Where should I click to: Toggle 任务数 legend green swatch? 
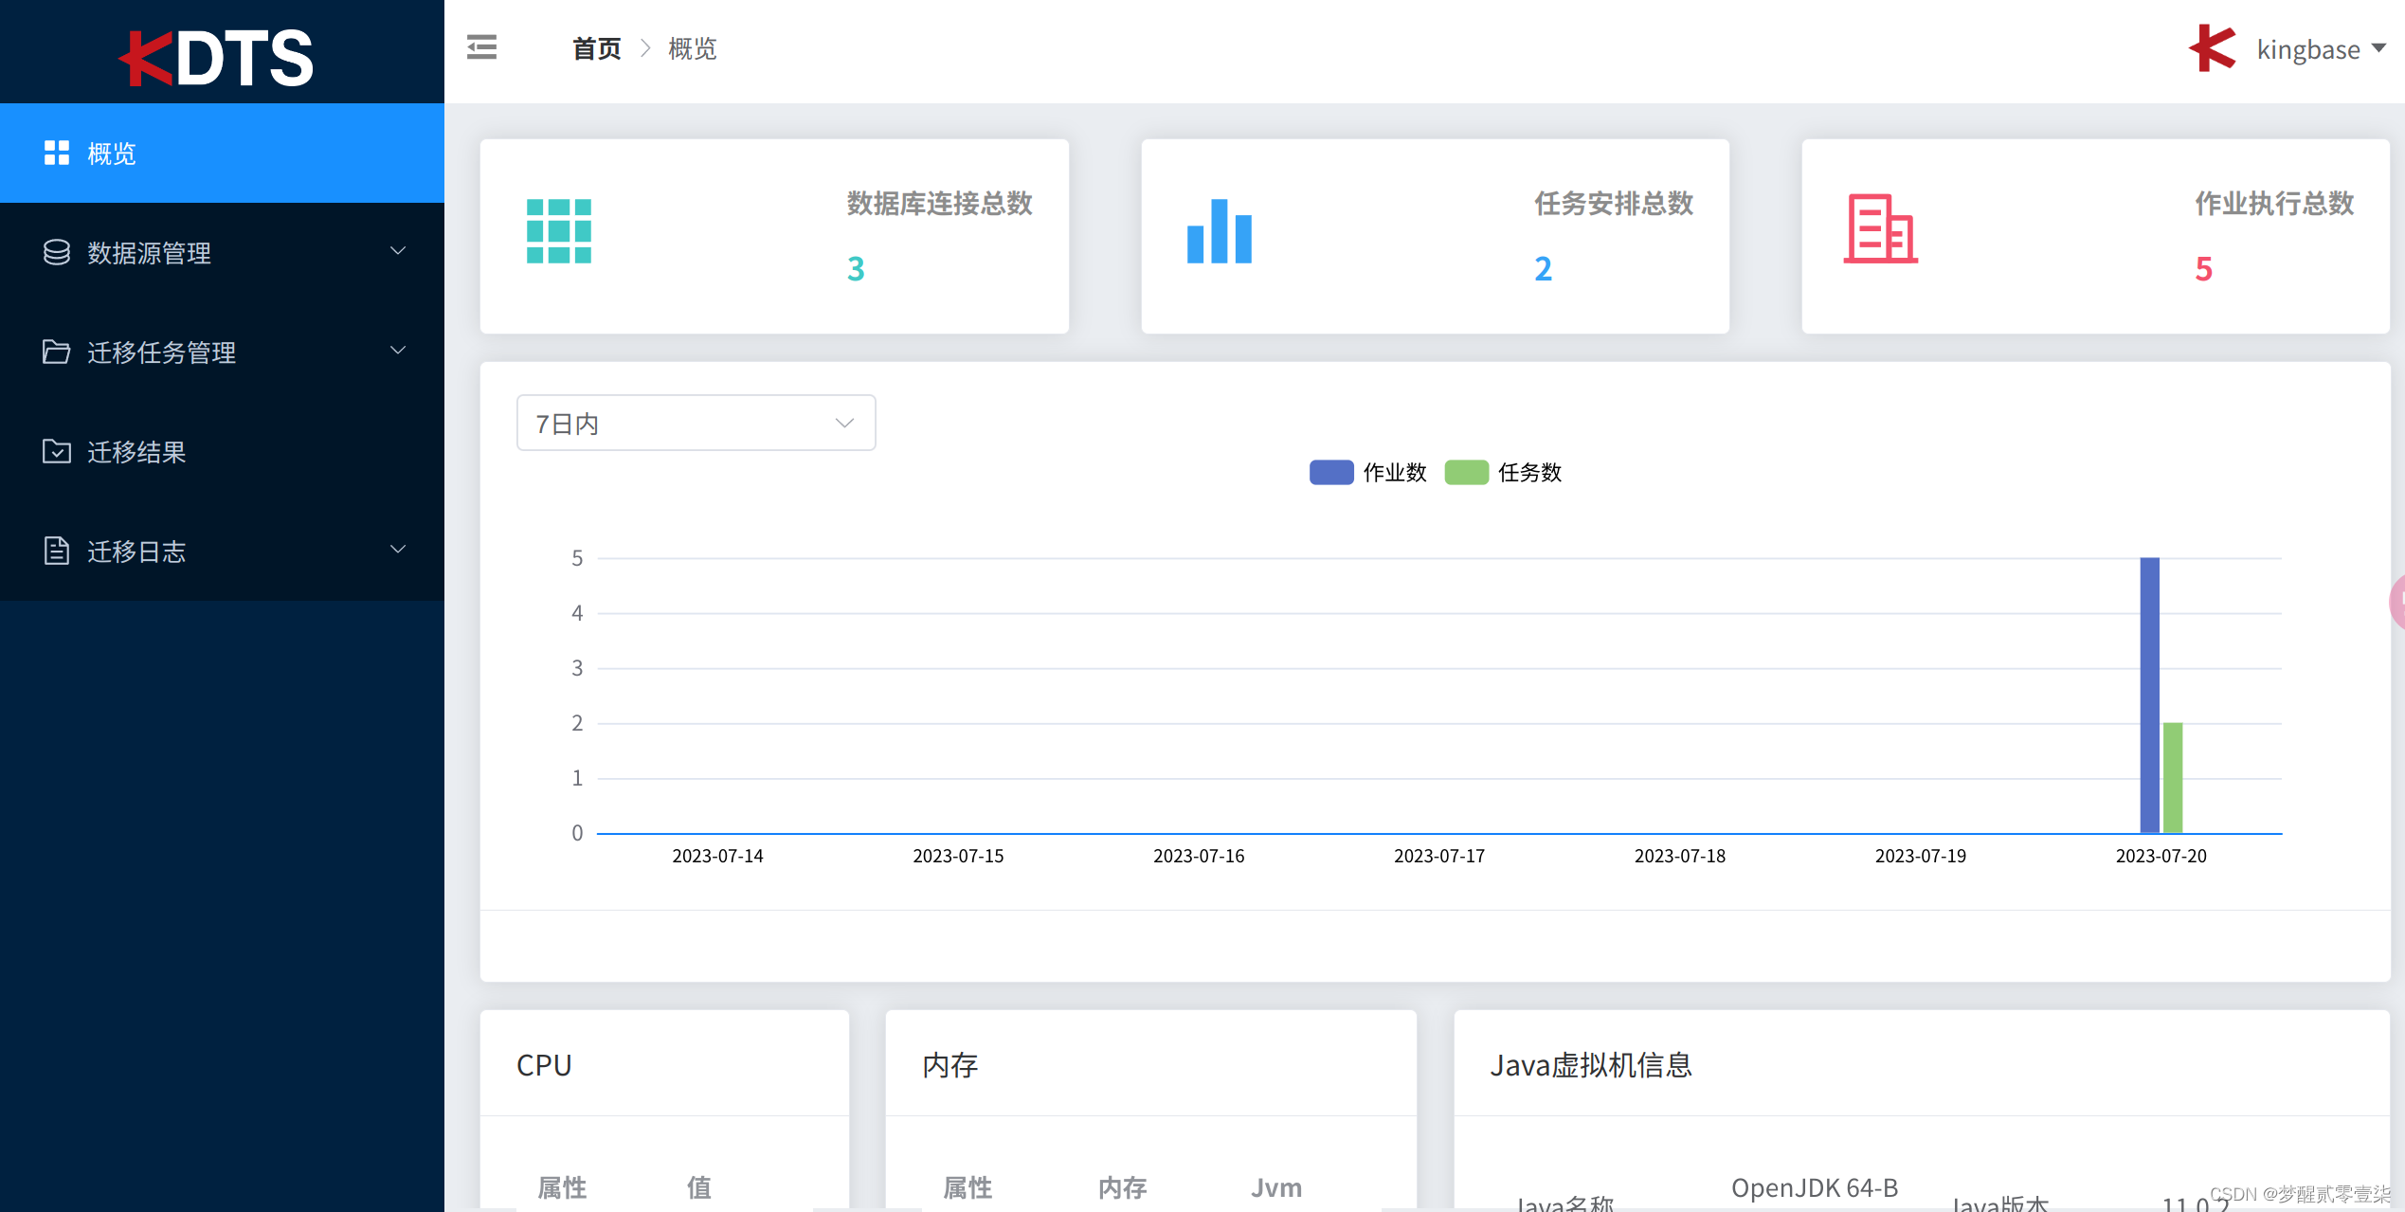coord(1467,472)
